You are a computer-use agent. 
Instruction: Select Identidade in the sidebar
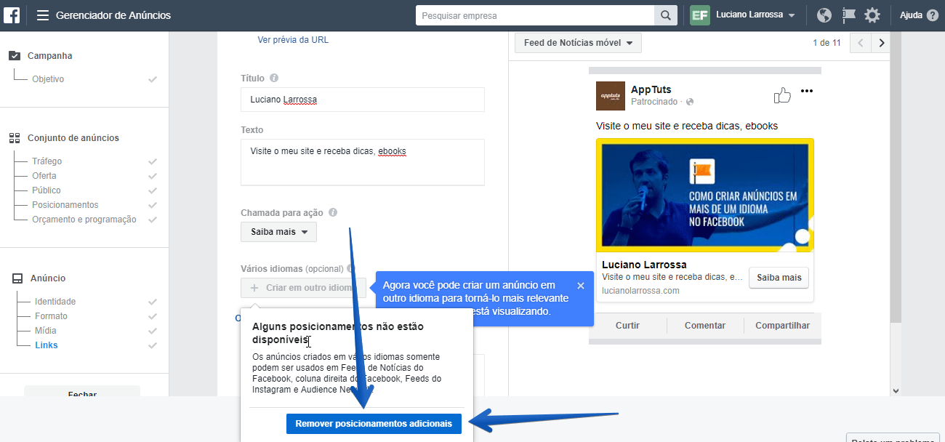click(55, 302)
